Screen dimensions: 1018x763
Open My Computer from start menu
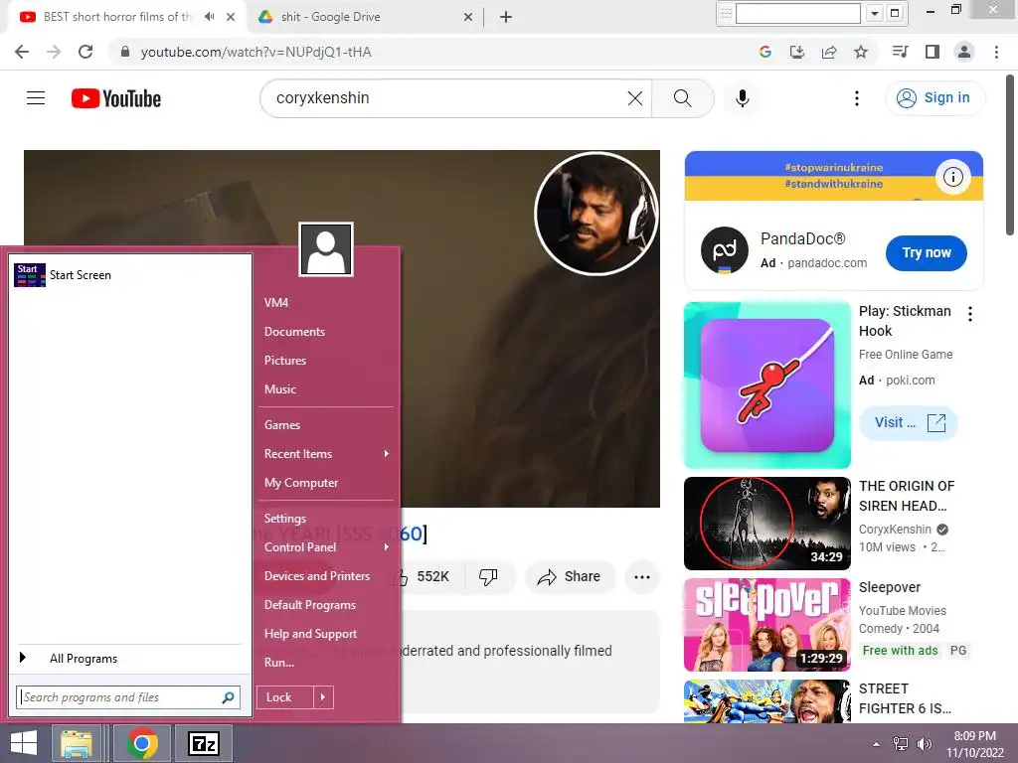coord(301,483)
